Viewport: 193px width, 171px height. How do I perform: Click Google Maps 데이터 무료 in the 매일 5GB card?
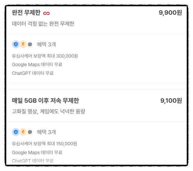tap(37, 153)
